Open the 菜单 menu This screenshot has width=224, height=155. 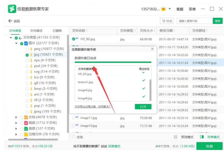[x=192, y=9]
